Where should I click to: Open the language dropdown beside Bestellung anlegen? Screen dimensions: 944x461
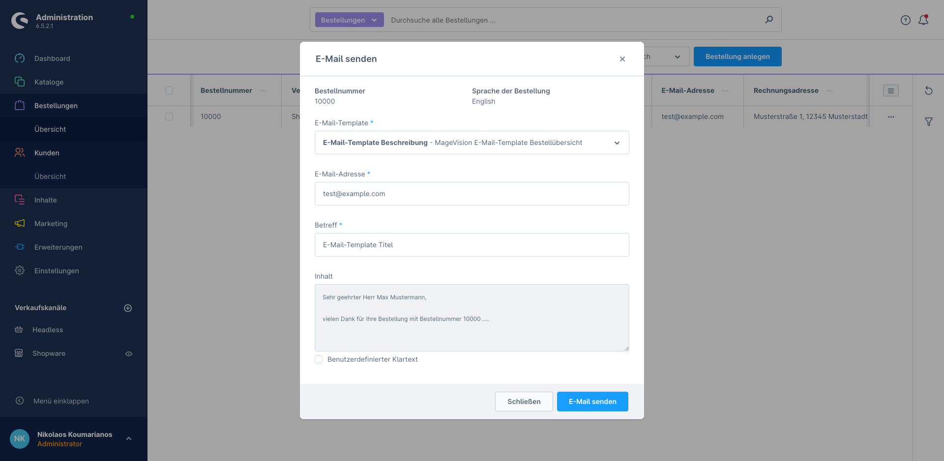click(666, 57)
